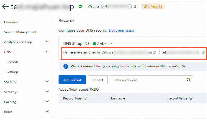Click the Record Value filter icon

click(x=191, y=98)
